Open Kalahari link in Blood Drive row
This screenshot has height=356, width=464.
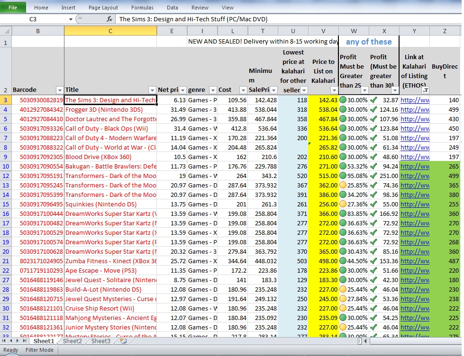click(415, 157)
